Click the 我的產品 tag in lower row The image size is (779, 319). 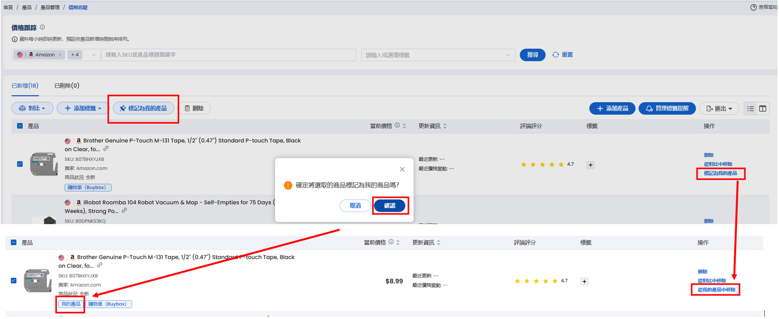coord(71,304)
